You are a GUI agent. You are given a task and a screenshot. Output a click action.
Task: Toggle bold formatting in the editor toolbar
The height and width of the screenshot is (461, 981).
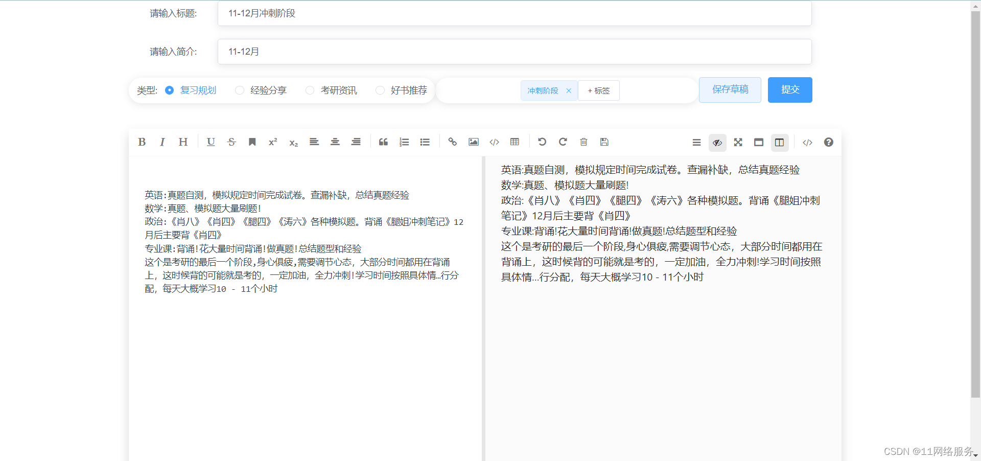(142, 142)
